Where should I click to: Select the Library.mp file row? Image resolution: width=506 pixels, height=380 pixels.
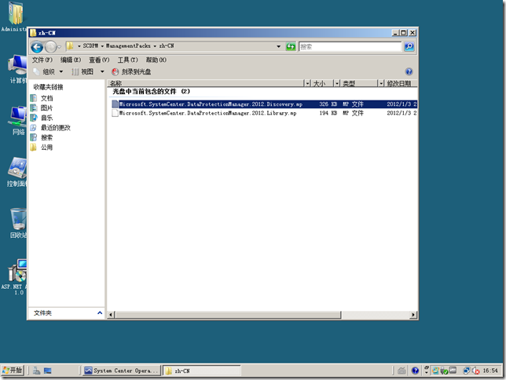pyautogui.click(x=264, y=113)
